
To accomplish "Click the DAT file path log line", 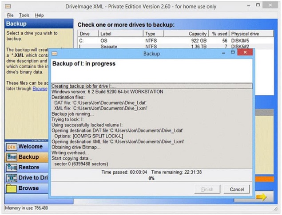I will (x=100, y=103).
